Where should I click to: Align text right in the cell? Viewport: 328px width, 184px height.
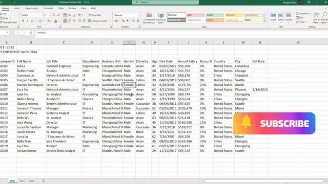(74, 21)
